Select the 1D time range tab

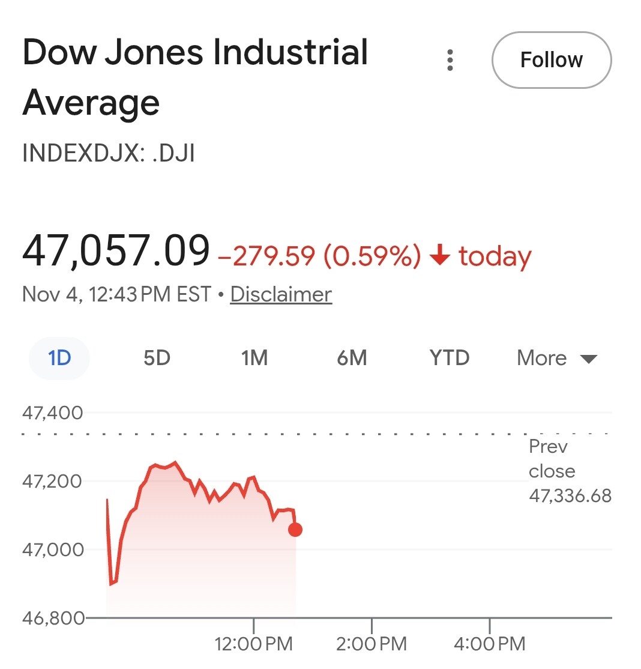click(x=59, y=358)
